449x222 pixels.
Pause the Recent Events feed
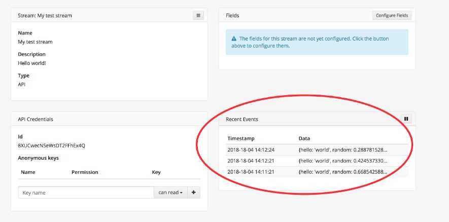(406, 119)
